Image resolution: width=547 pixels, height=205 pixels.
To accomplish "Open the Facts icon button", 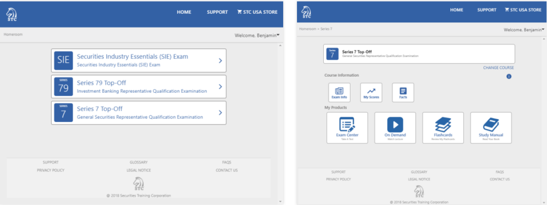I will (x=403, y=93).
